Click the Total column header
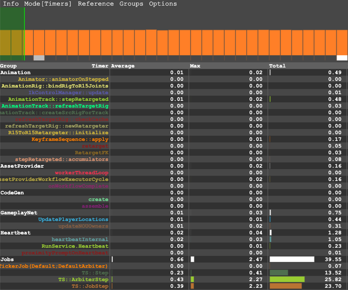This screenshot has width=348, height=290. (278, 66)
